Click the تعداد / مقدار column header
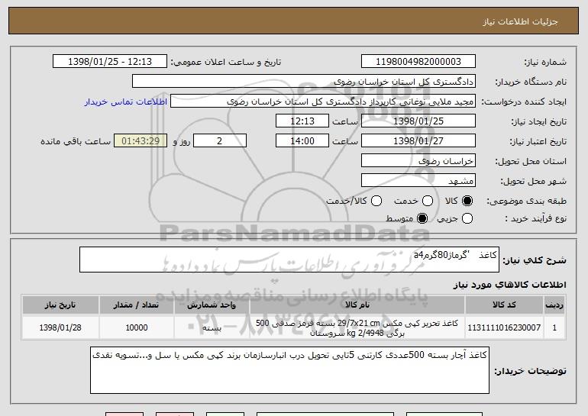The width and height of the screenshot is (588, 416). 137,305
